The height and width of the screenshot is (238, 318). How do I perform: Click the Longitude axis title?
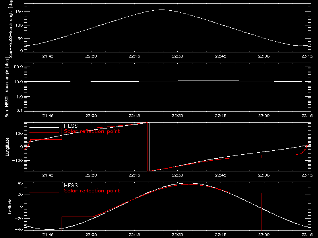(7, 147)
